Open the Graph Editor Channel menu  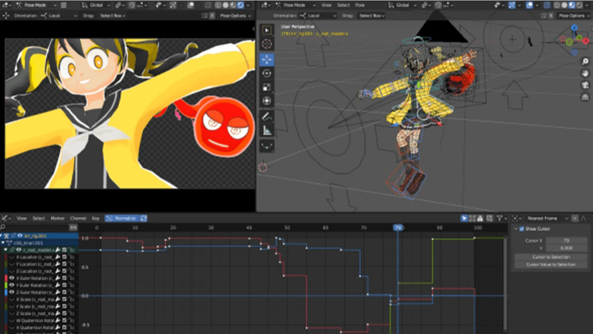coord(78,218)
